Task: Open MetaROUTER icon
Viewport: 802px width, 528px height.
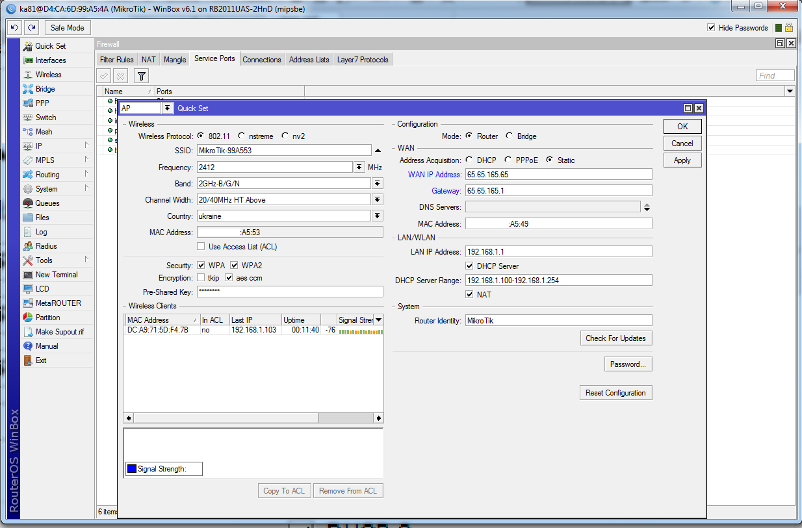Action: tap(28, 303)
